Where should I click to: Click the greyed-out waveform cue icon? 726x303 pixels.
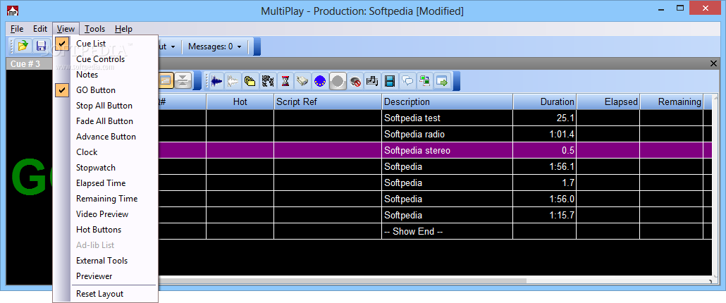click(233, 82)
